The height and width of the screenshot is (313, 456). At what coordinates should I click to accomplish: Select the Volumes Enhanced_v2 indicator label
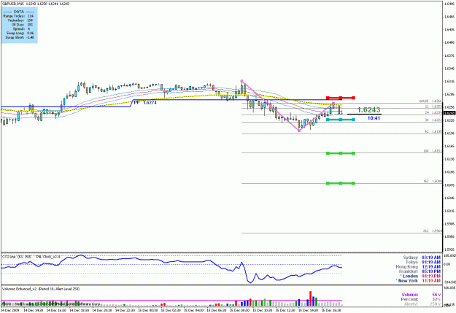(x=41, y=289)
